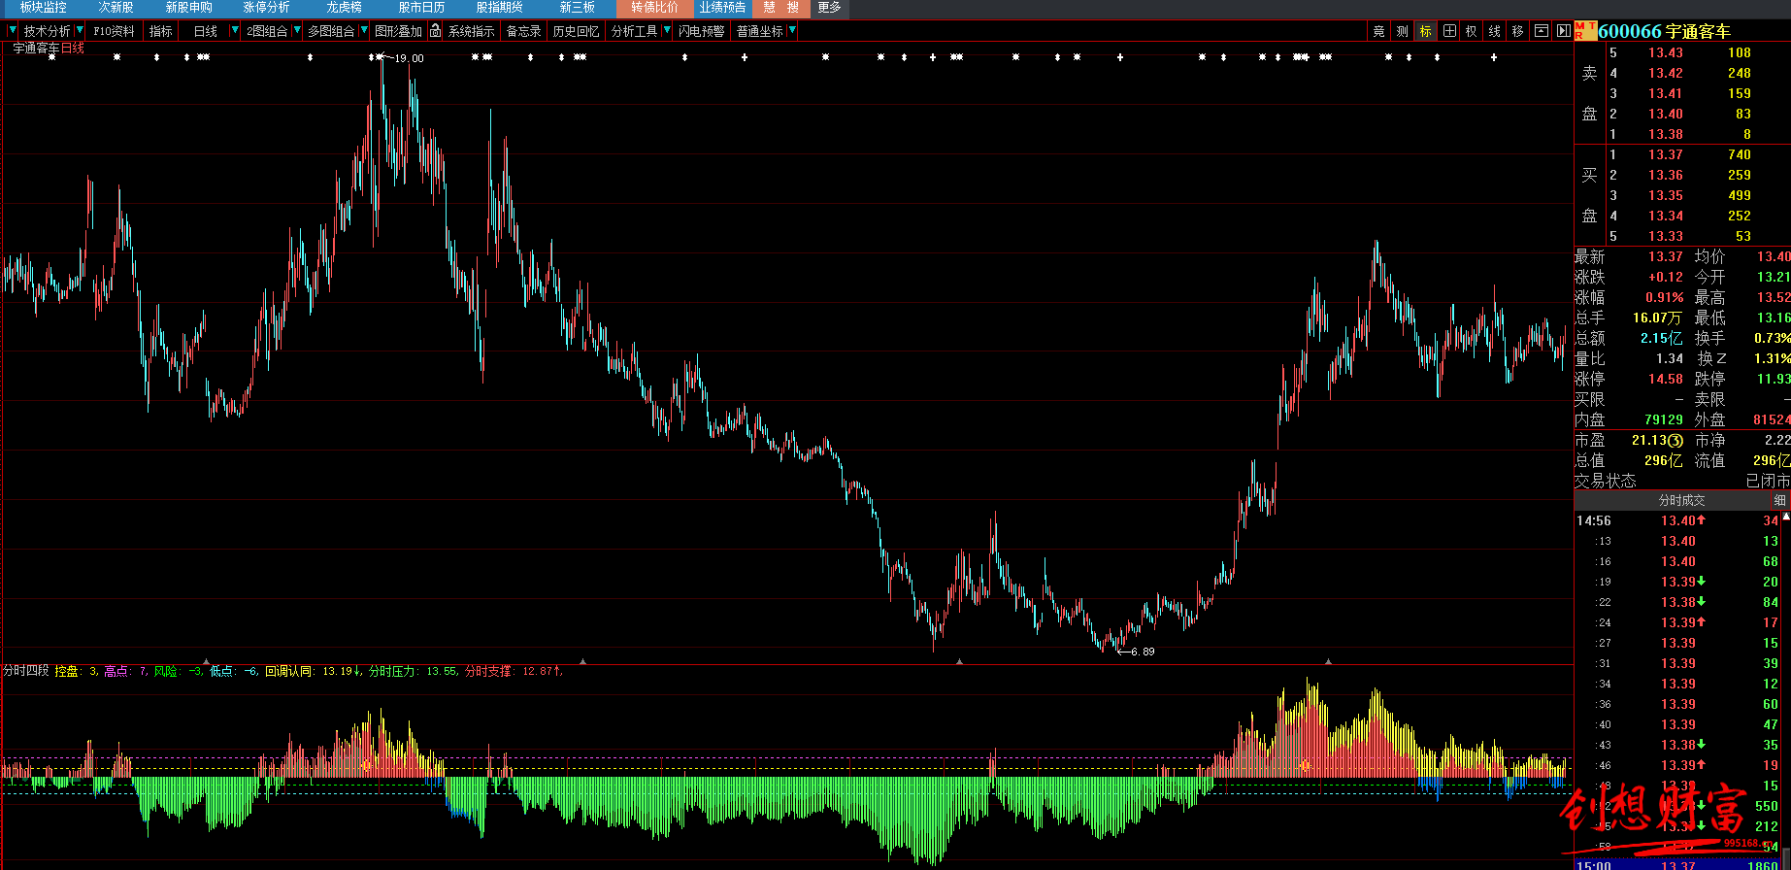Image resolution: width=1791 pixels, height=870 pixels.
Task: Toggle the lock icon after 图形叠加
Action: click(x=436, y=31)
